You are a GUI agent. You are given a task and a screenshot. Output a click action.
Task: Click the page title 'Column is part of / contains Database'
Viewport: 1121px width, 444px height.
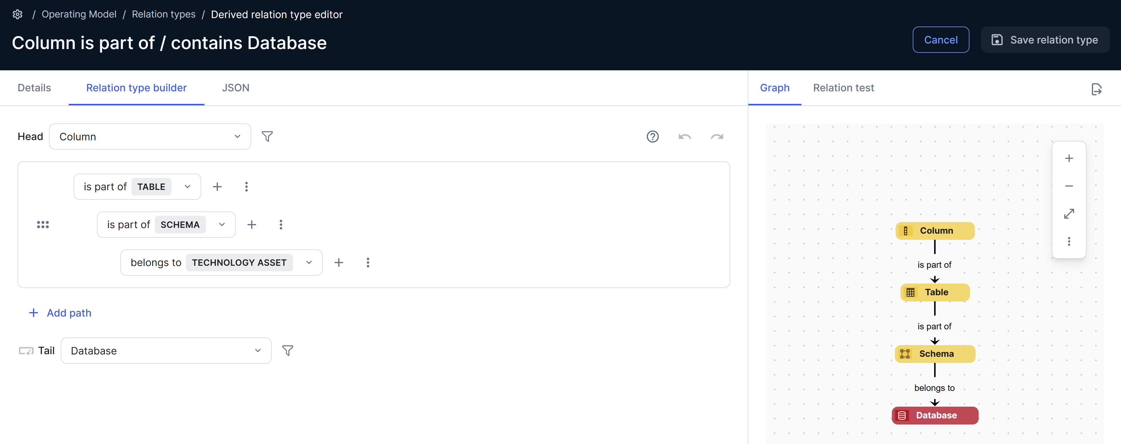(x=169, y=43)
